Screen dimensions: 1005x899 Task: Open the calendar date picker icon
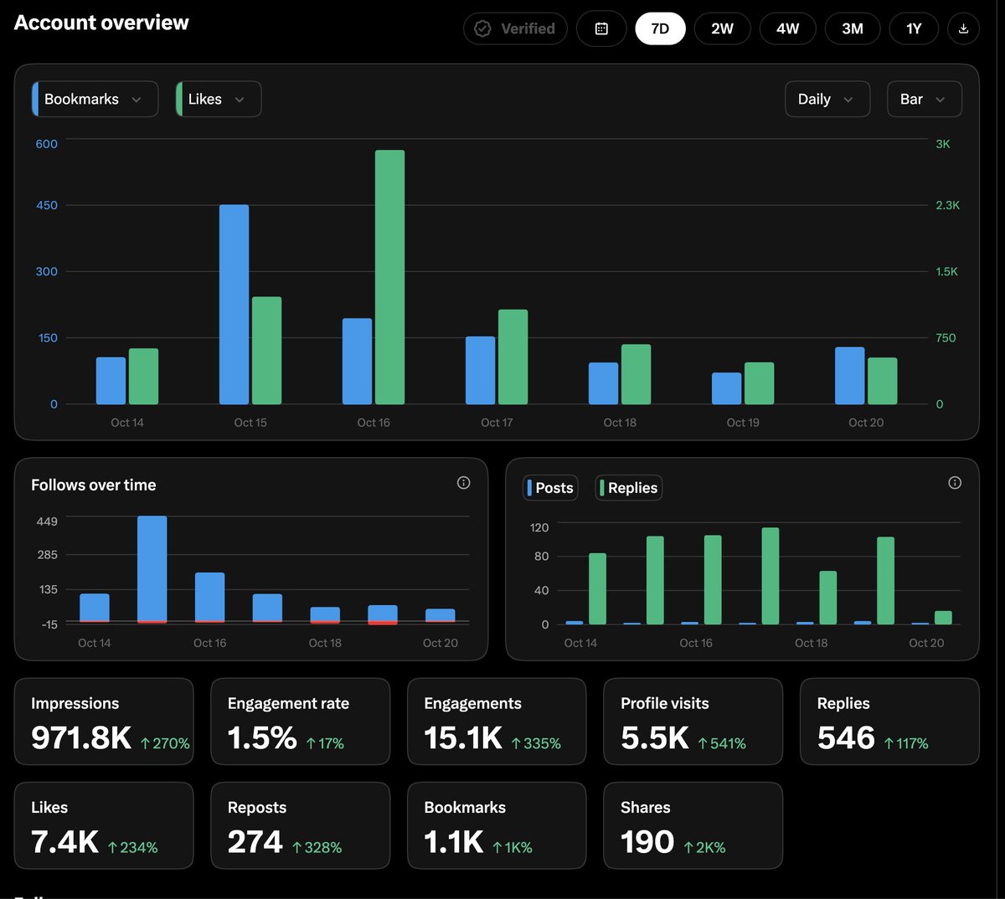(601, 28)
